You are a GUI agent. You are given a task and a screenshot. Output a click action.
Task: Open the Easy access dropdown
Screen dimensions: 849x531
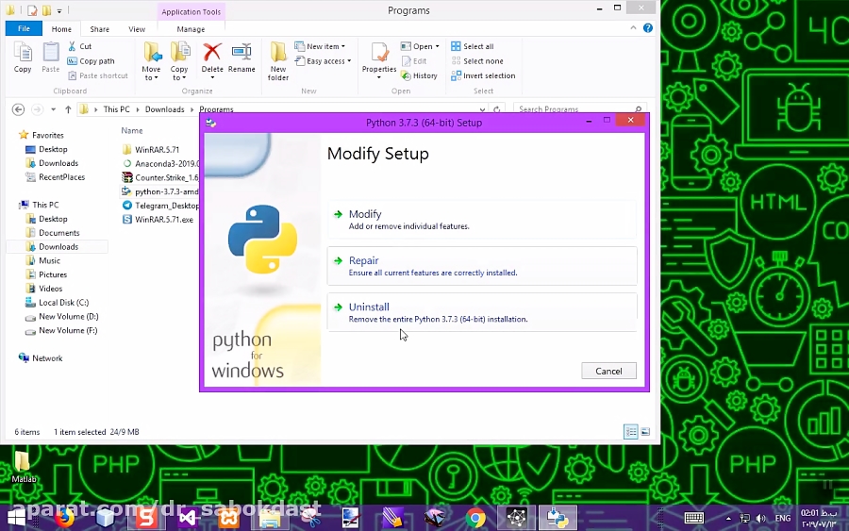pyautogui.click(x=324, y=61)
